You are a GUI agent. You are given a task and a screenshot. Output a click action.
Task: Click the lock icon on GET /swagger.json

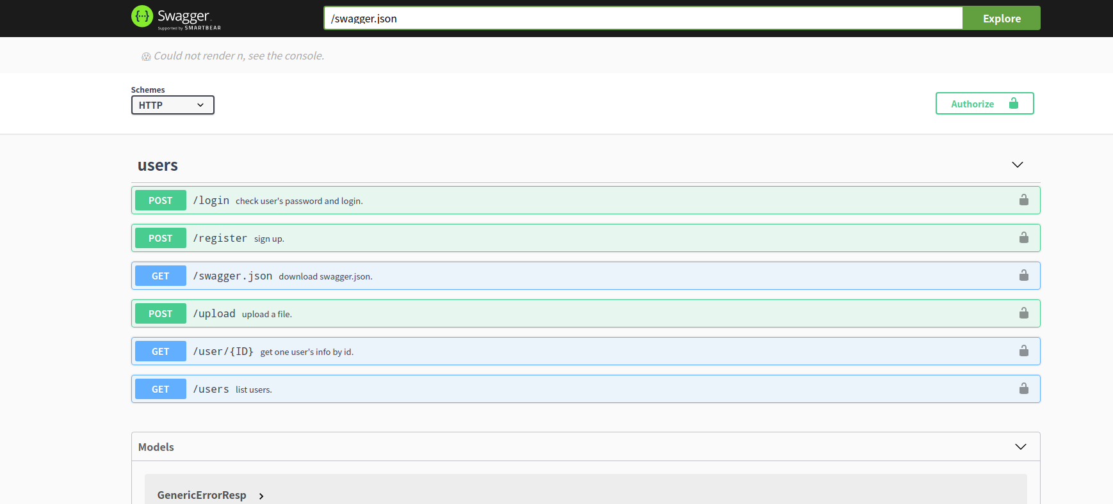(x=1023, y=276)
